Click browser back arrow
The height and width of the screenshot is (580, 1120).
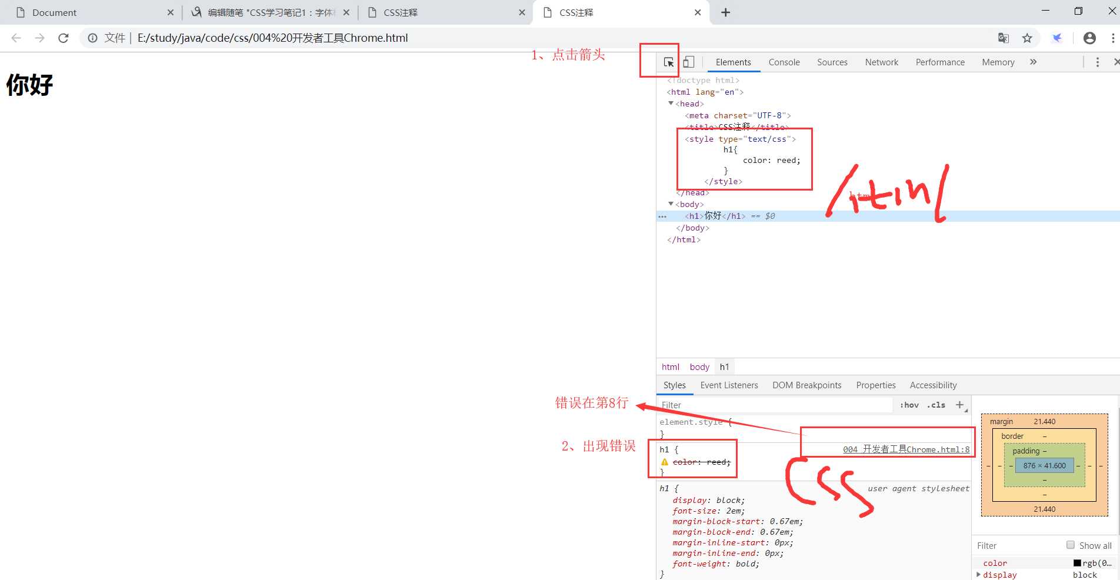tap(16, 38)
